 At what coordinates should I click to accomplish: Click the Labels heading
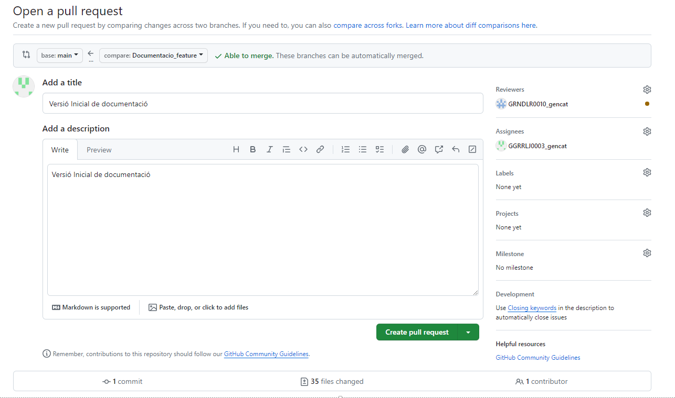click(504, 173)
